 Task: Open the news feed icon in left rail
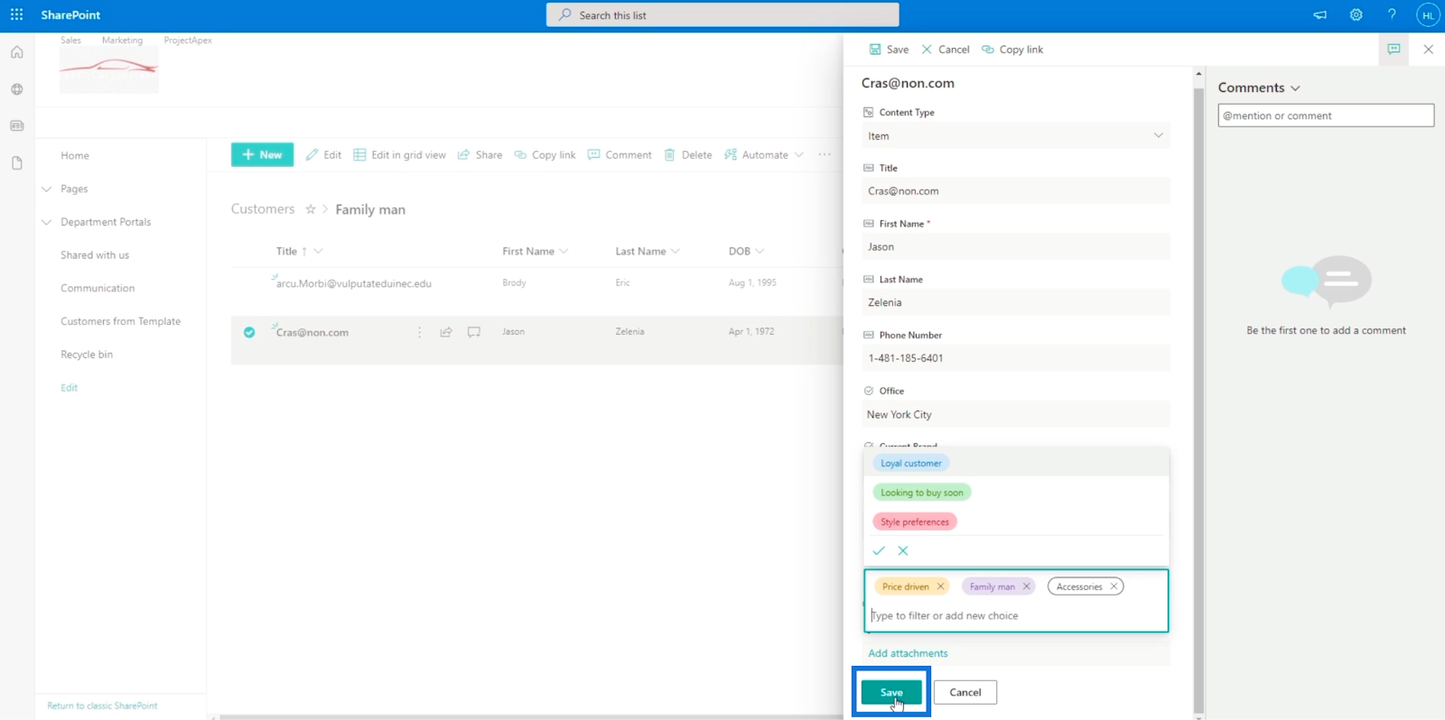[x=16, y=125]
